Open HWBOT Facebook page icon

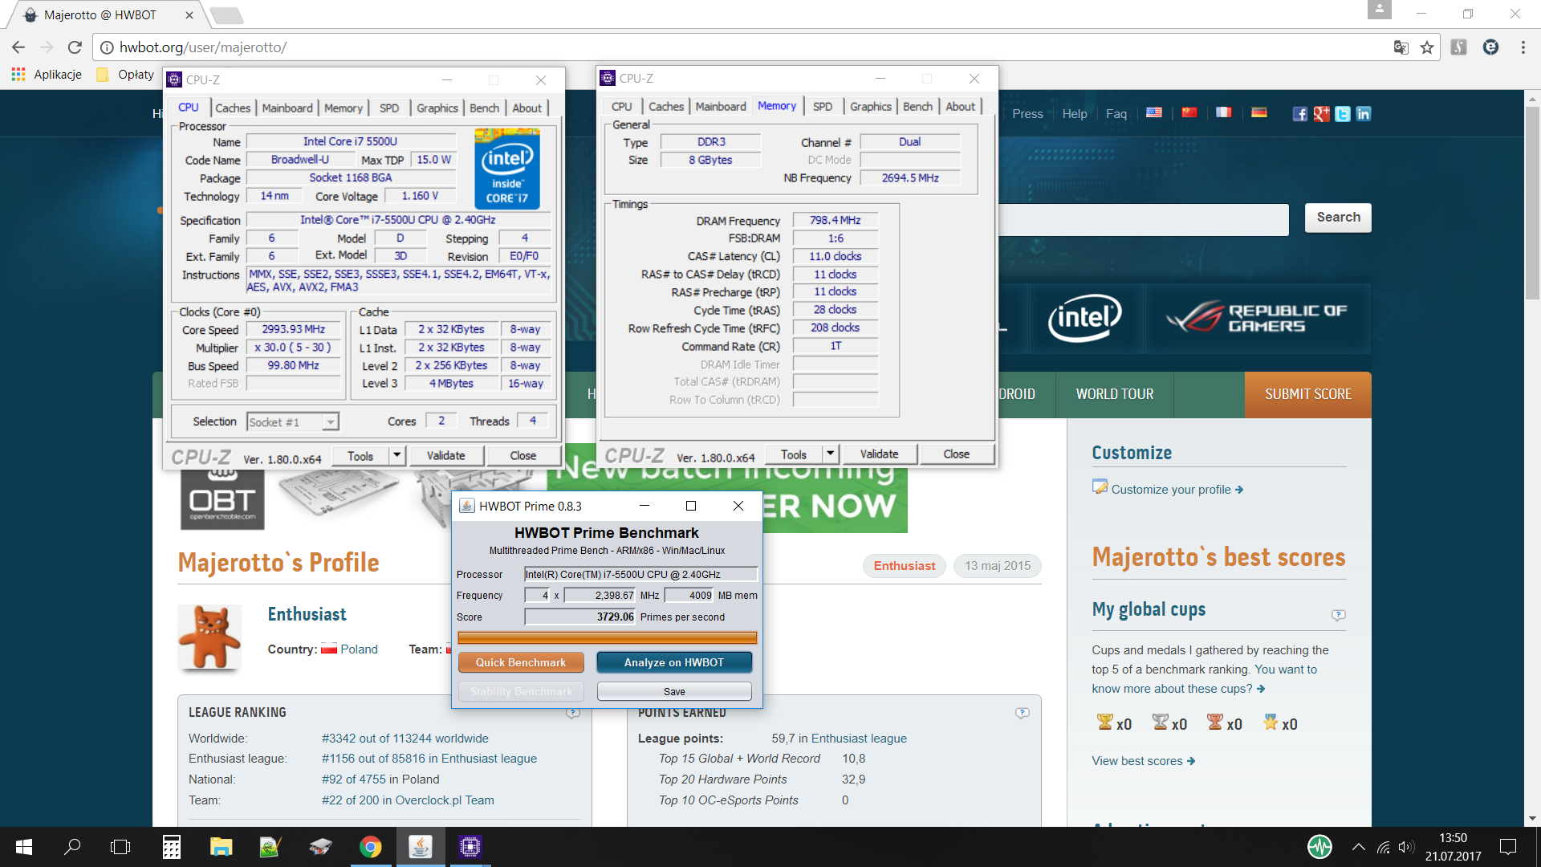[x=1300, y=114]
